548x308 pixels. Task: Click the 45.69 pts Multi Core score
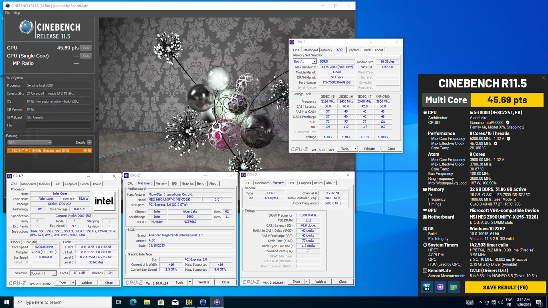point(507,100)
